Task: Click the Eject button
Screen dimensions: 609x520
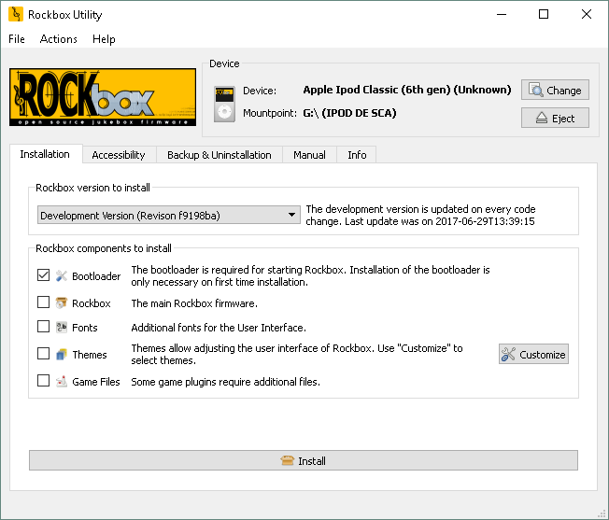Action: (x=555, y=118)
